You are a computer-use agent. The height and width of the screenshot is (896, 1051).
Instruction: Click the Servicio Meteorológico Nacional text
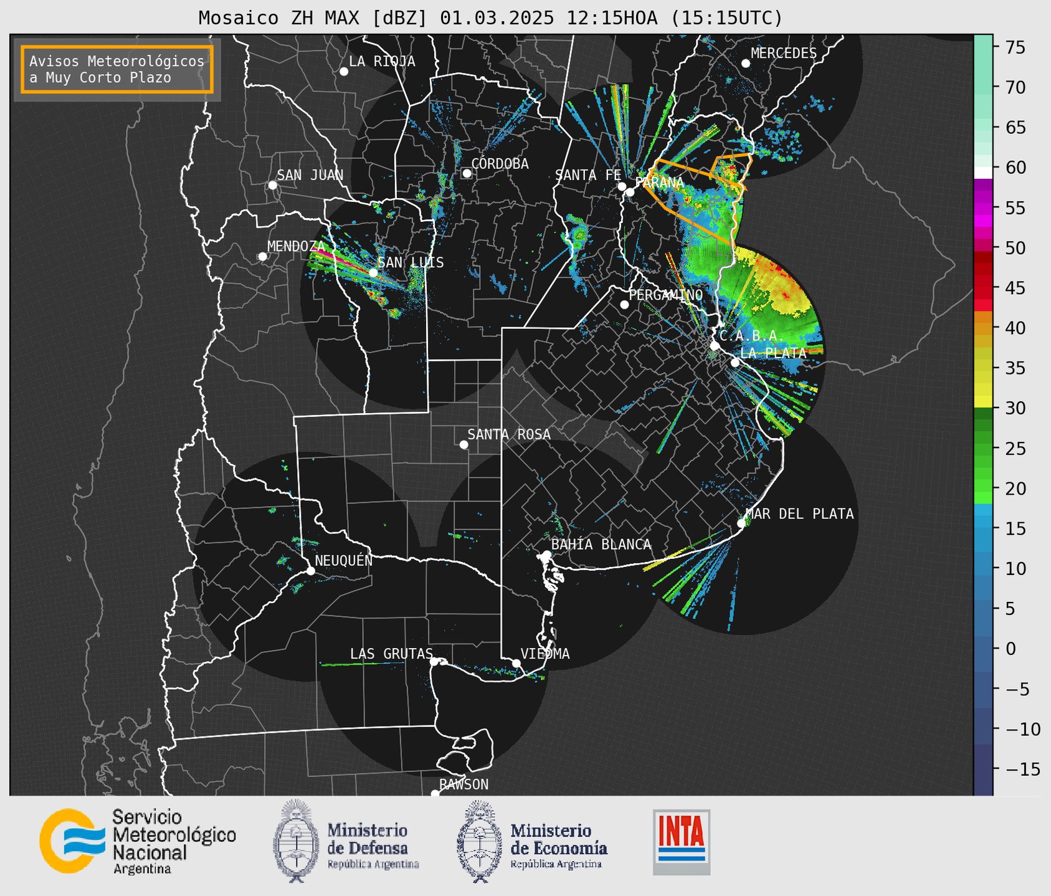174,841
